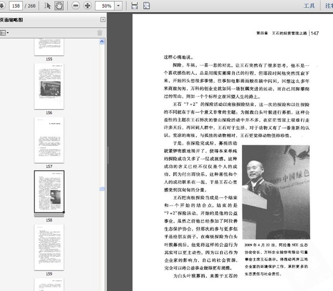Jump to page 159 thumbnail

49,246
